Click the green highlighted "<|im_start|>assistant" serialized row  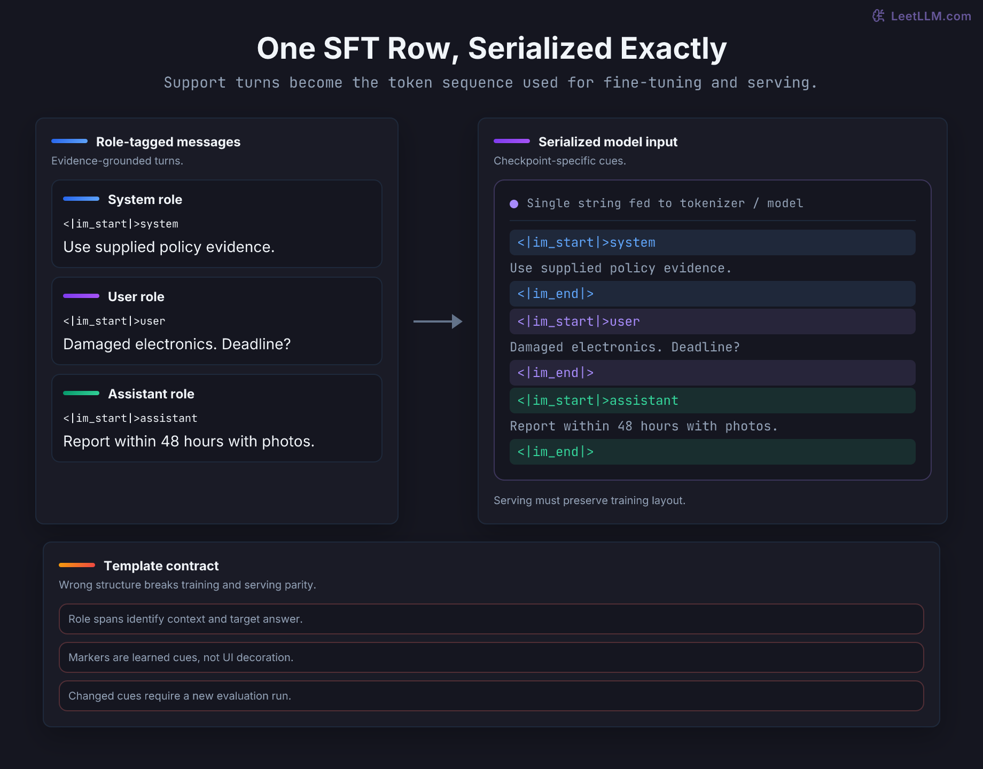pyautogui.click(x=712, y=401)
